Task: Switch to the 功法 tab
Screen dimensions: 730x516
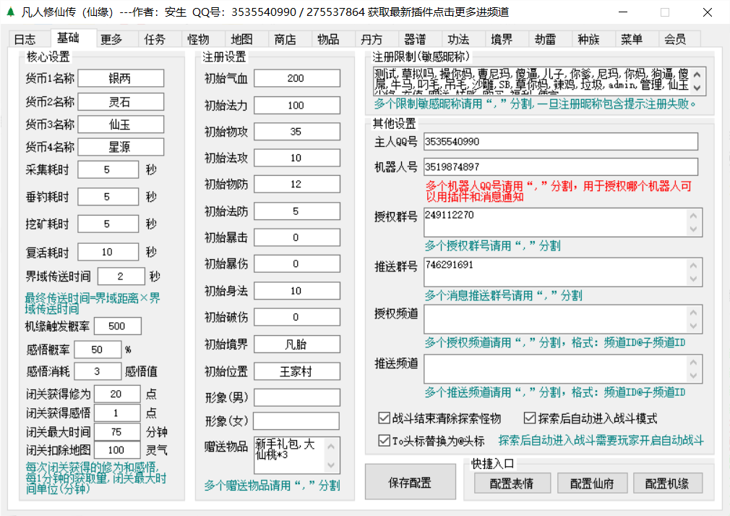Action: (458, 40)
